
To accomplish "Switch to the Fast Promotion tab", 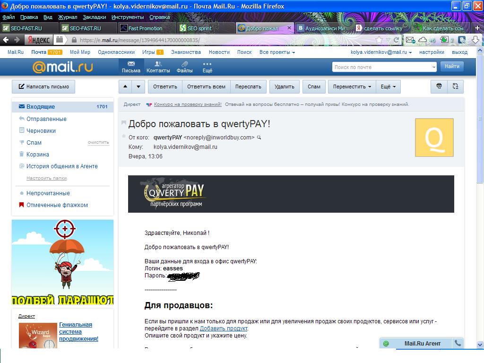I will pos(147,28).
